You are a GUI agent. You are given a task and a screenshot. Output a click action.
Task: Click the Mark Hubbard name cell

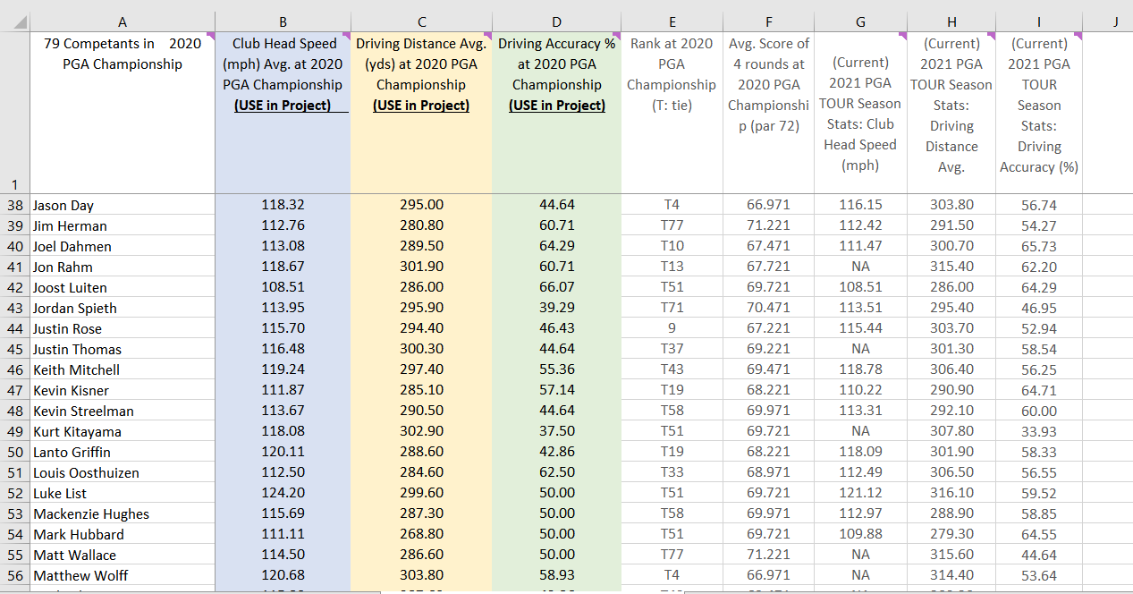click(123, 534)
